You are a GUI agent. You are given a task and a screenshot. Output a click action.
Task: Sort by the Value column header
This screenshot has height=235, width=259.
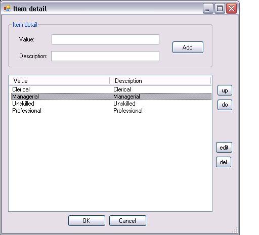pyautogui.click(x=59, y=81)
